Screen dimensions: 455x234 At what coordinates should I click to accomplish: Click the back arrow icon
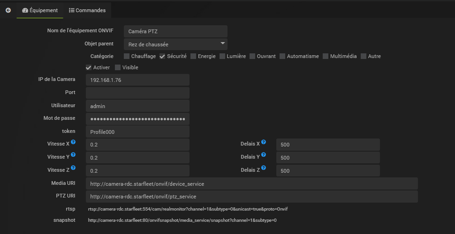point(8,10)
